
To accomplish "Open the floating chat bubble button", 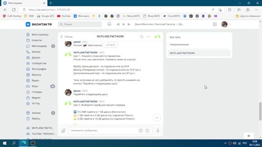I will tap(248, 136).
